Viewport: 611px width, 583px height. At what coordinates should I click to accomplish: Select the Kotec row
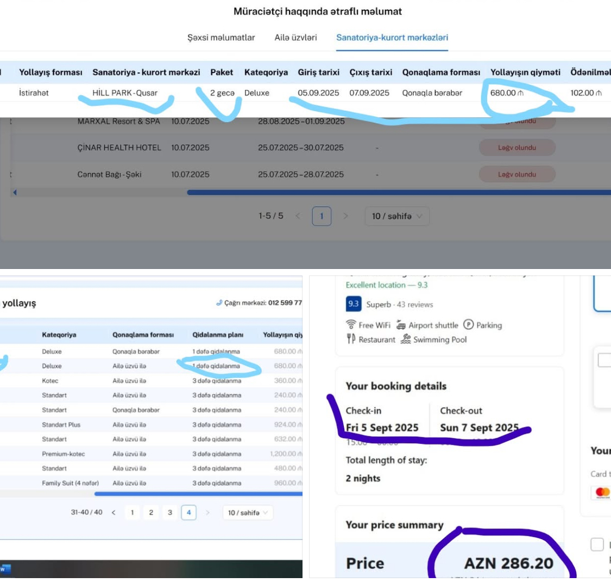click(x=151, y=381)
